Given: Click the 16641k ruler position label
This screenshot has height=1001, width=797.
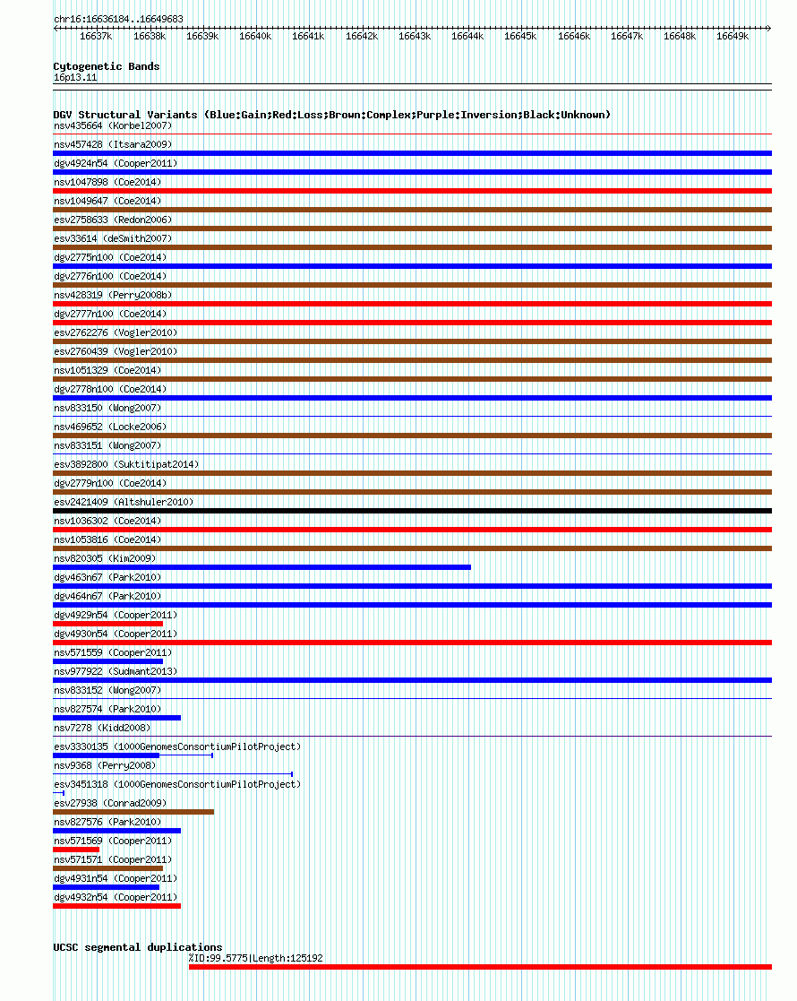Looking at the screenshot, I should pyautogui.click(x=308, y=37).
